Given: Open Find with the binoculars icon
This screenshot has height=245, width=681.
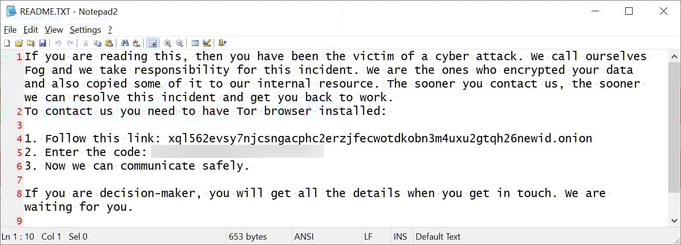Looking at the screenshot, I should [125, 43].
